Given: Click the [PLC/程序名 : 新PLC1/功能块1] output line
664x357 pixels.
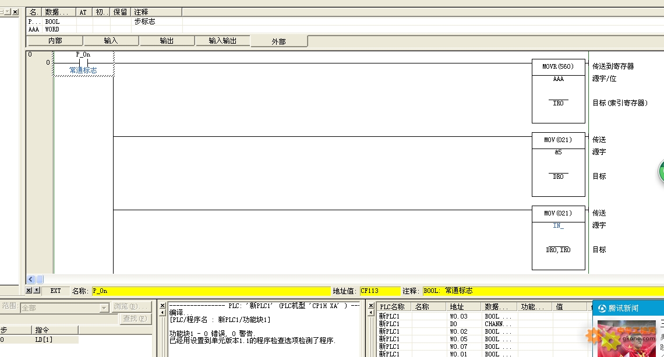Looking at the screenshot, I should coord(220,320).
